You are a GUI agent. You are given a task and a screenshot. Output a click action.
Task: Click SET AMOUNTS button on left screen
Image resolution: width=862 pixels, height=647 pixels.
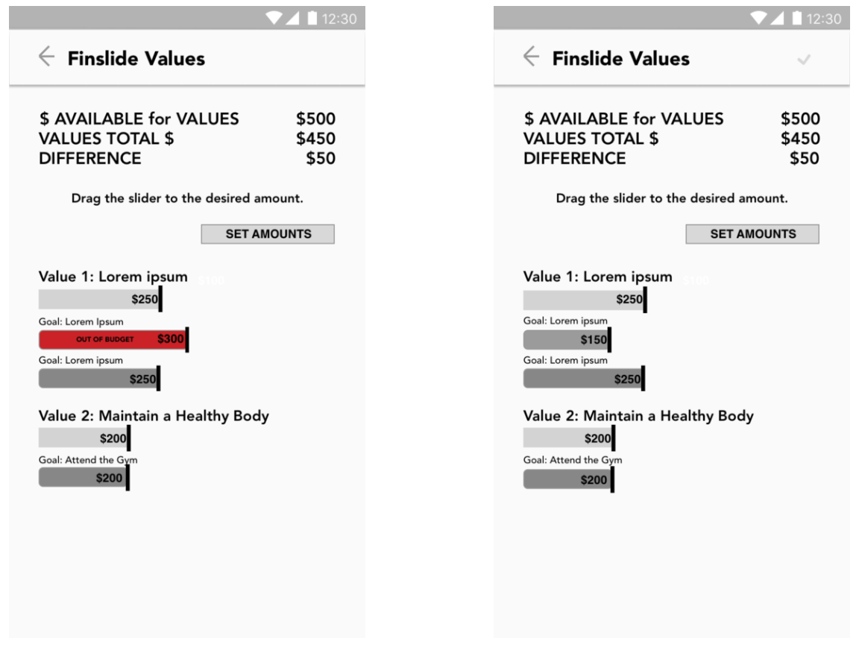[x=268, y=234]
